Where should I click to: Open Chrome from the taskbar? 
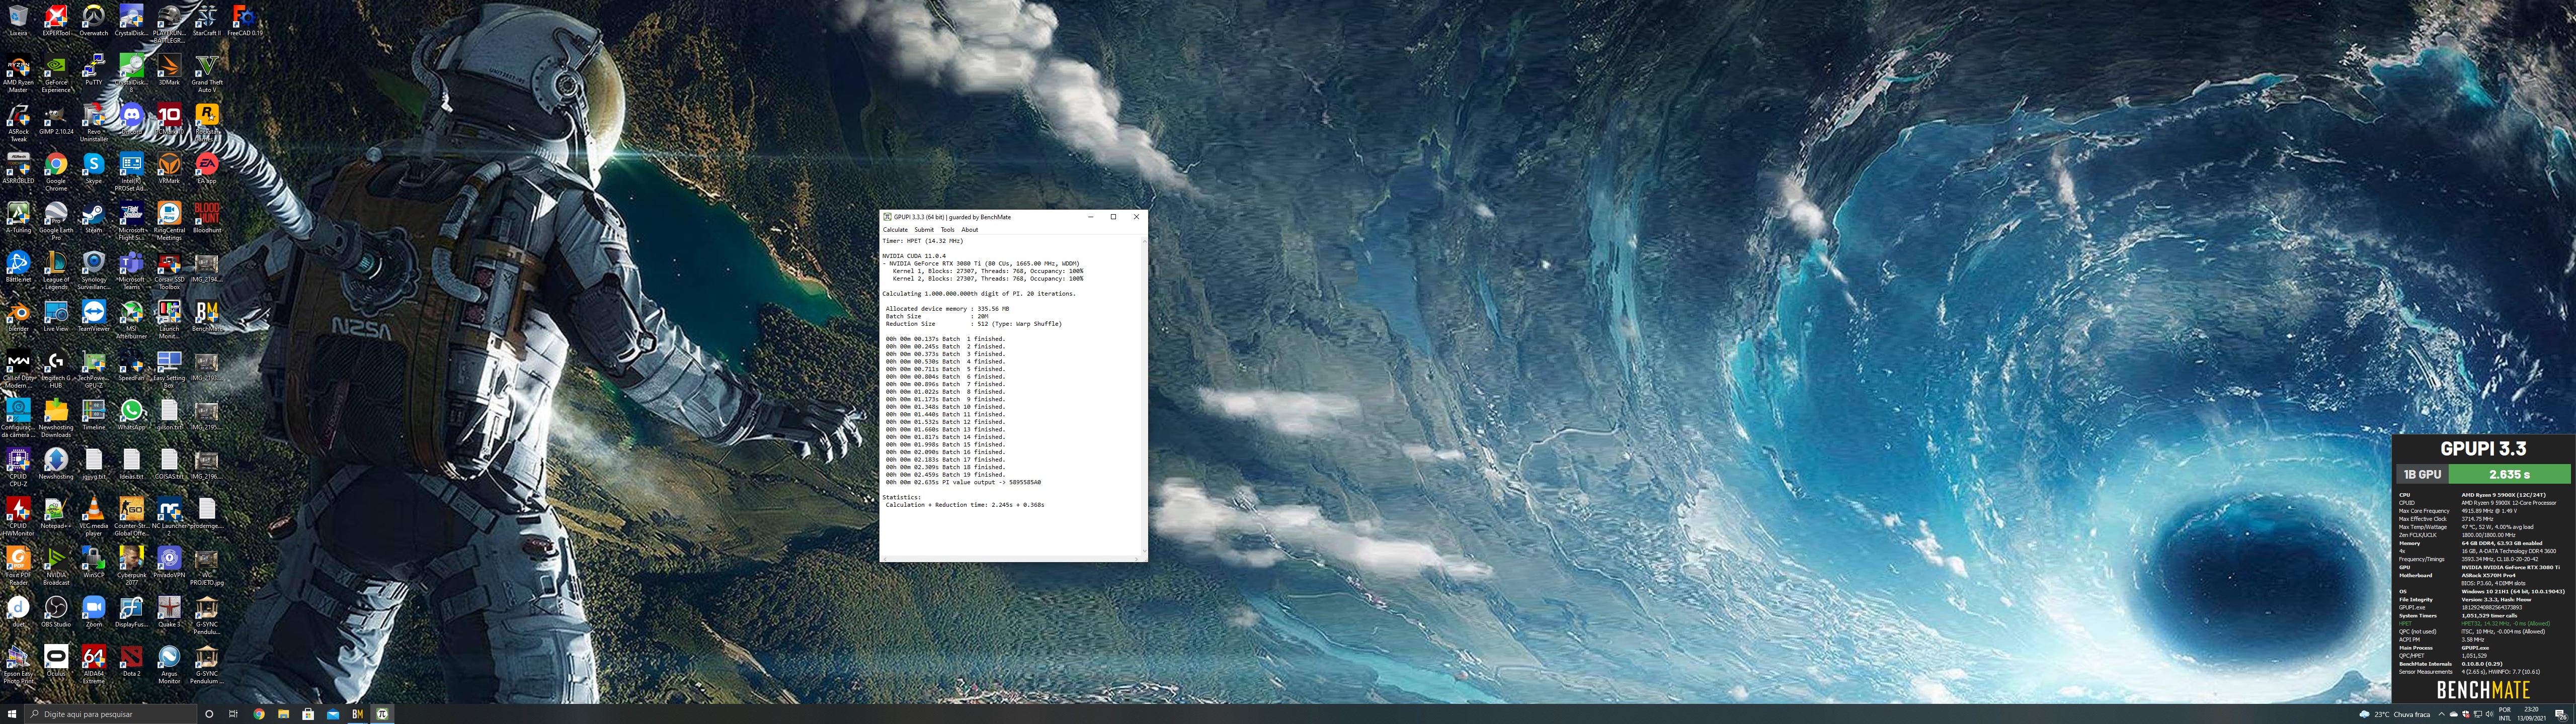click(258, 714)
